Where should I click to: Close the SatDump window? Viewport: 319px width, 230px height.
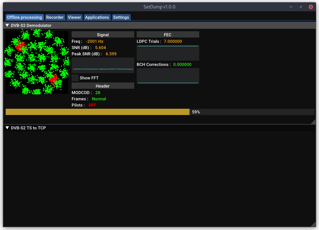click(x=311, y=7)
